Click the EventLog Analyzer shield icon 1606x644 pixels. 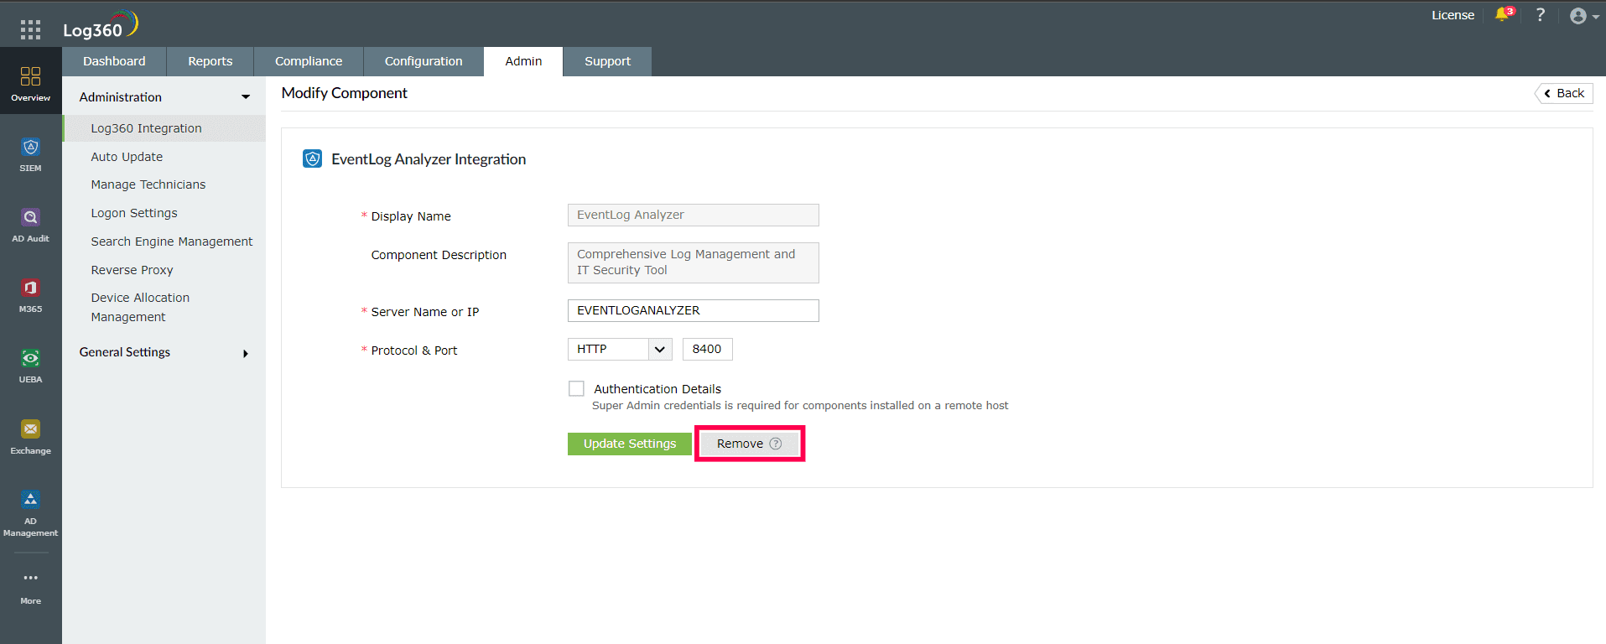pyautogui.click(x=312, y=158)
